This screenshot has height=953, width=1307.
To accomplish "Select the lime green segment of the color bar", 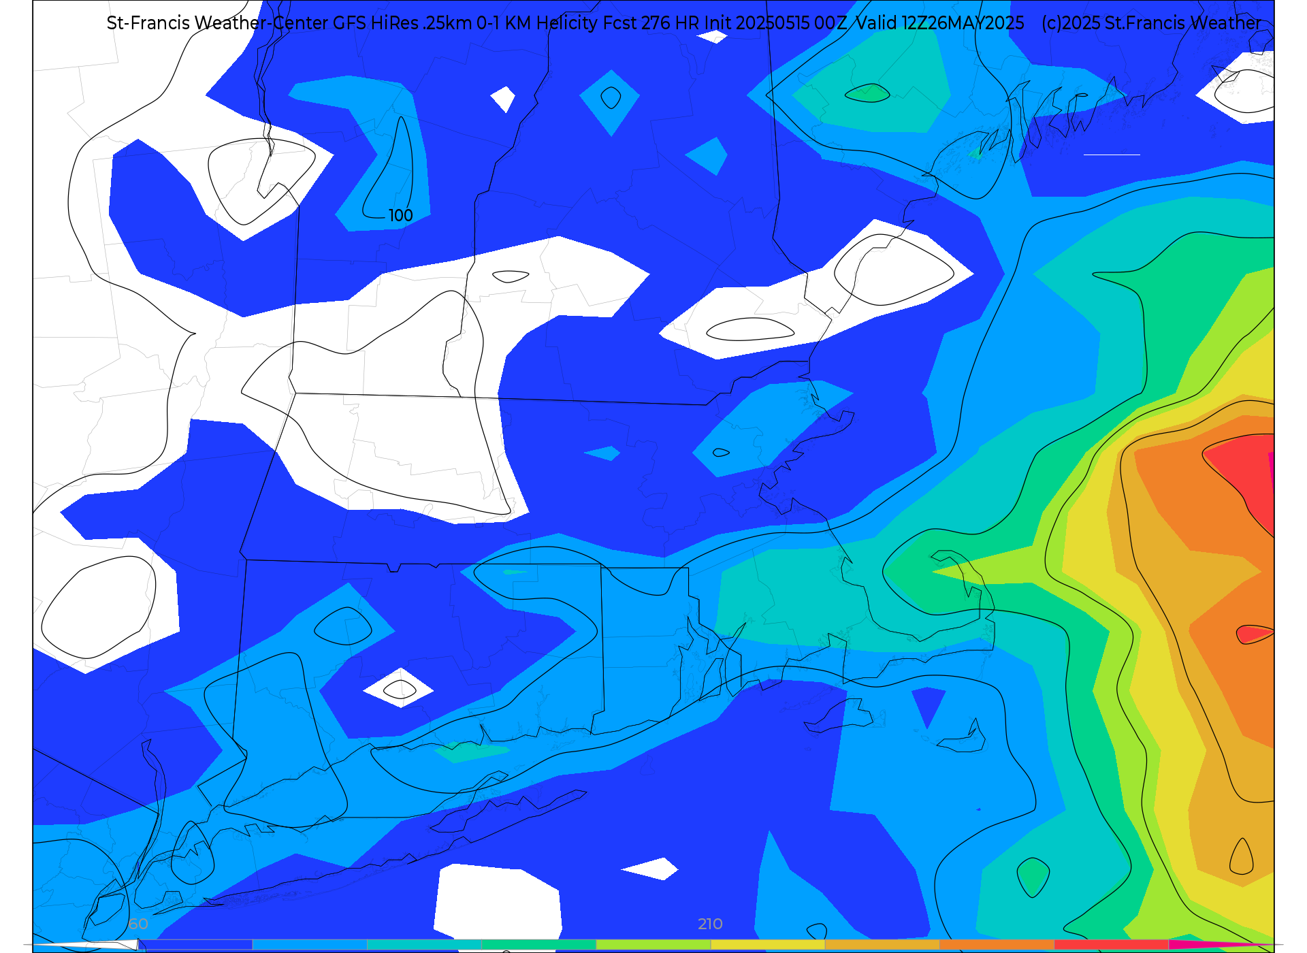I will pos(653,945).
